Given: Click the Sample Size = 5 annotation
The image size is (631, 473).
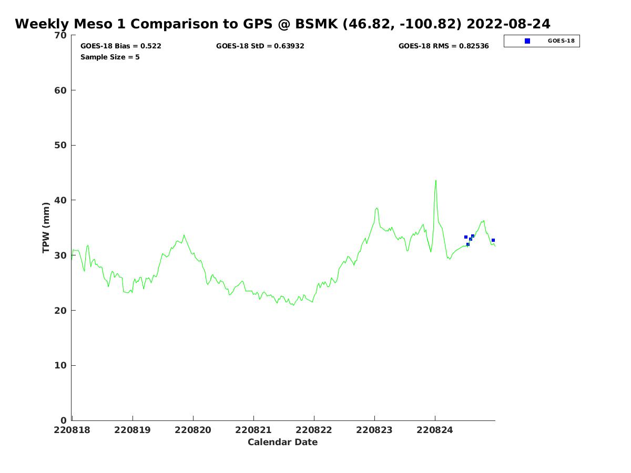Looking at the screenshot, I should (x=110, y=57).
